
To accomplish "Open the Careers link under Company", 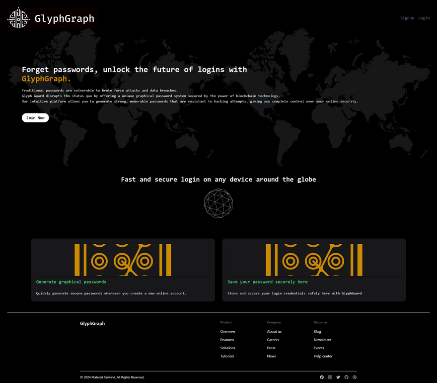I will coord(273,340).
